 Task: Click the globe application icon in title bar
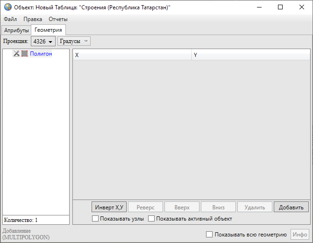click(7, 7)
